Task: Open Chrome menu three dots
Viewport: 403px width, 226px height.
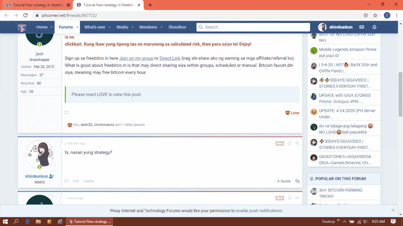Action: point(397,15)
